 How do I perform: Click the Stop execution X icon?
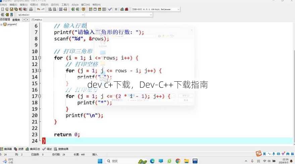pos(116,9)
